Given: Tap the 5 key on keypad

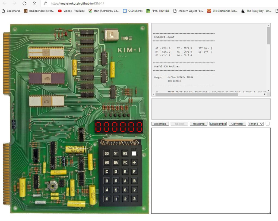Looking at the screenshot, I should [116, 190].
